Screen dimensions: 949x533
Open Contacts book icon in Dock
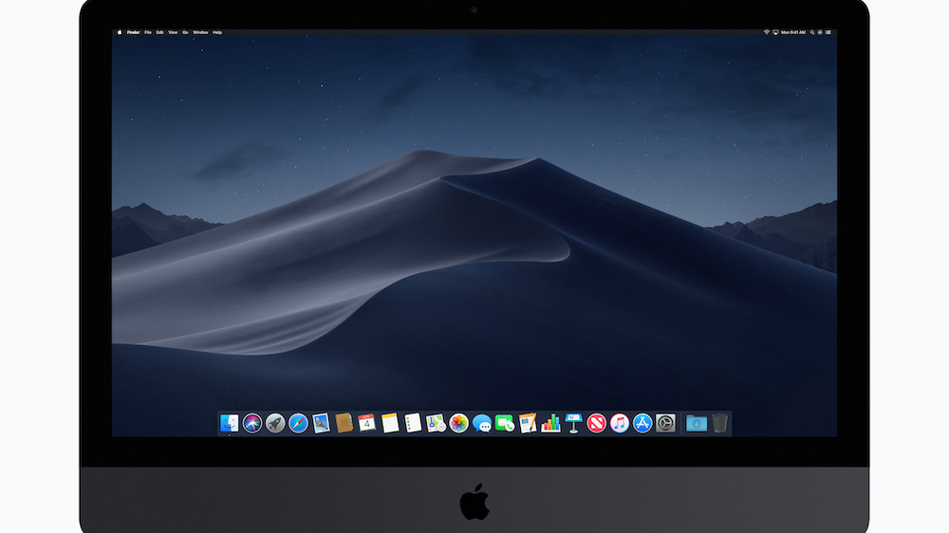344,423
